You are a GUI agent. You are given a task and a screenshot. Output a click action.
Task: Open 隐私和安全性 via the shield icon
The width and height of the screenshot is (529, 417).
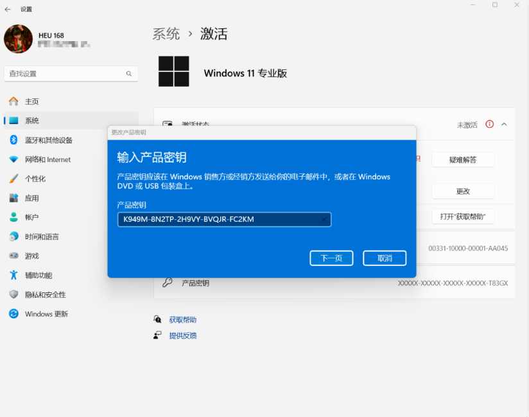click(14, 294)
